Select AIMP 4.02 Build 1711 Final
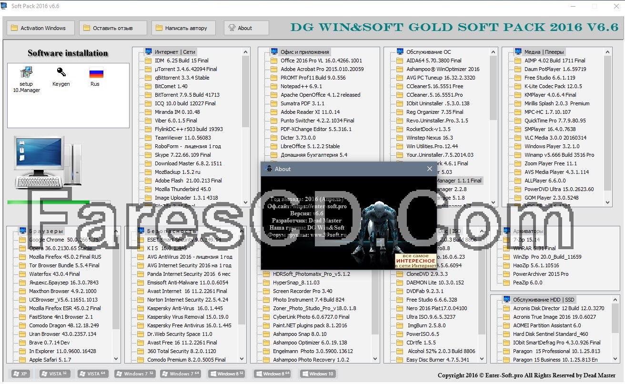Image resolution: width=625 pixels, height=384 pixels. tap(555, 61)
